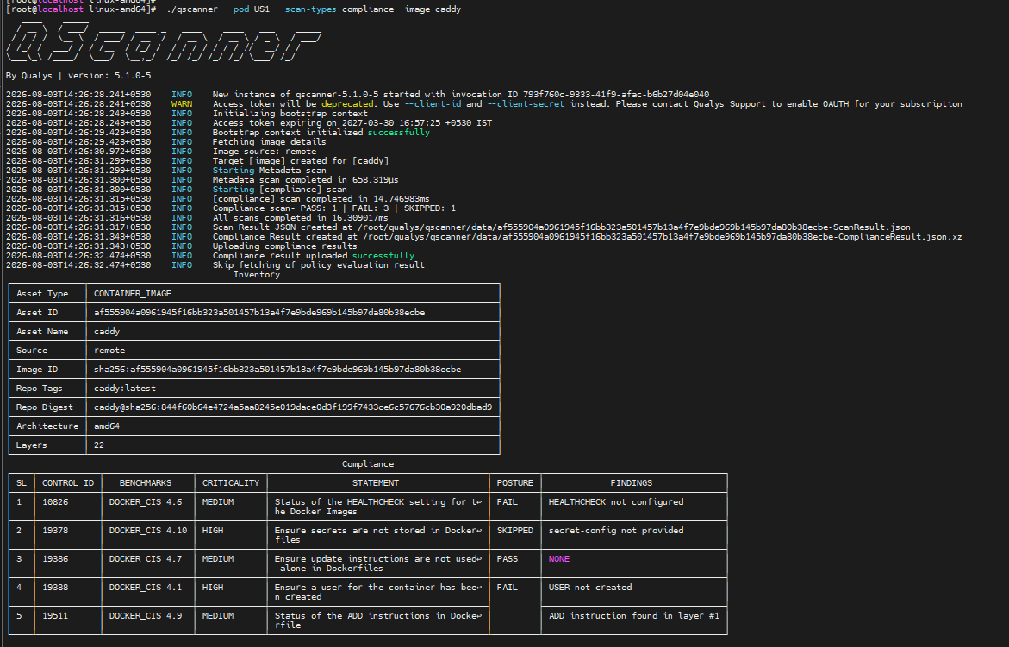Click 'ADD instruction found in layer #1' finding

click(x=634, y=615)
